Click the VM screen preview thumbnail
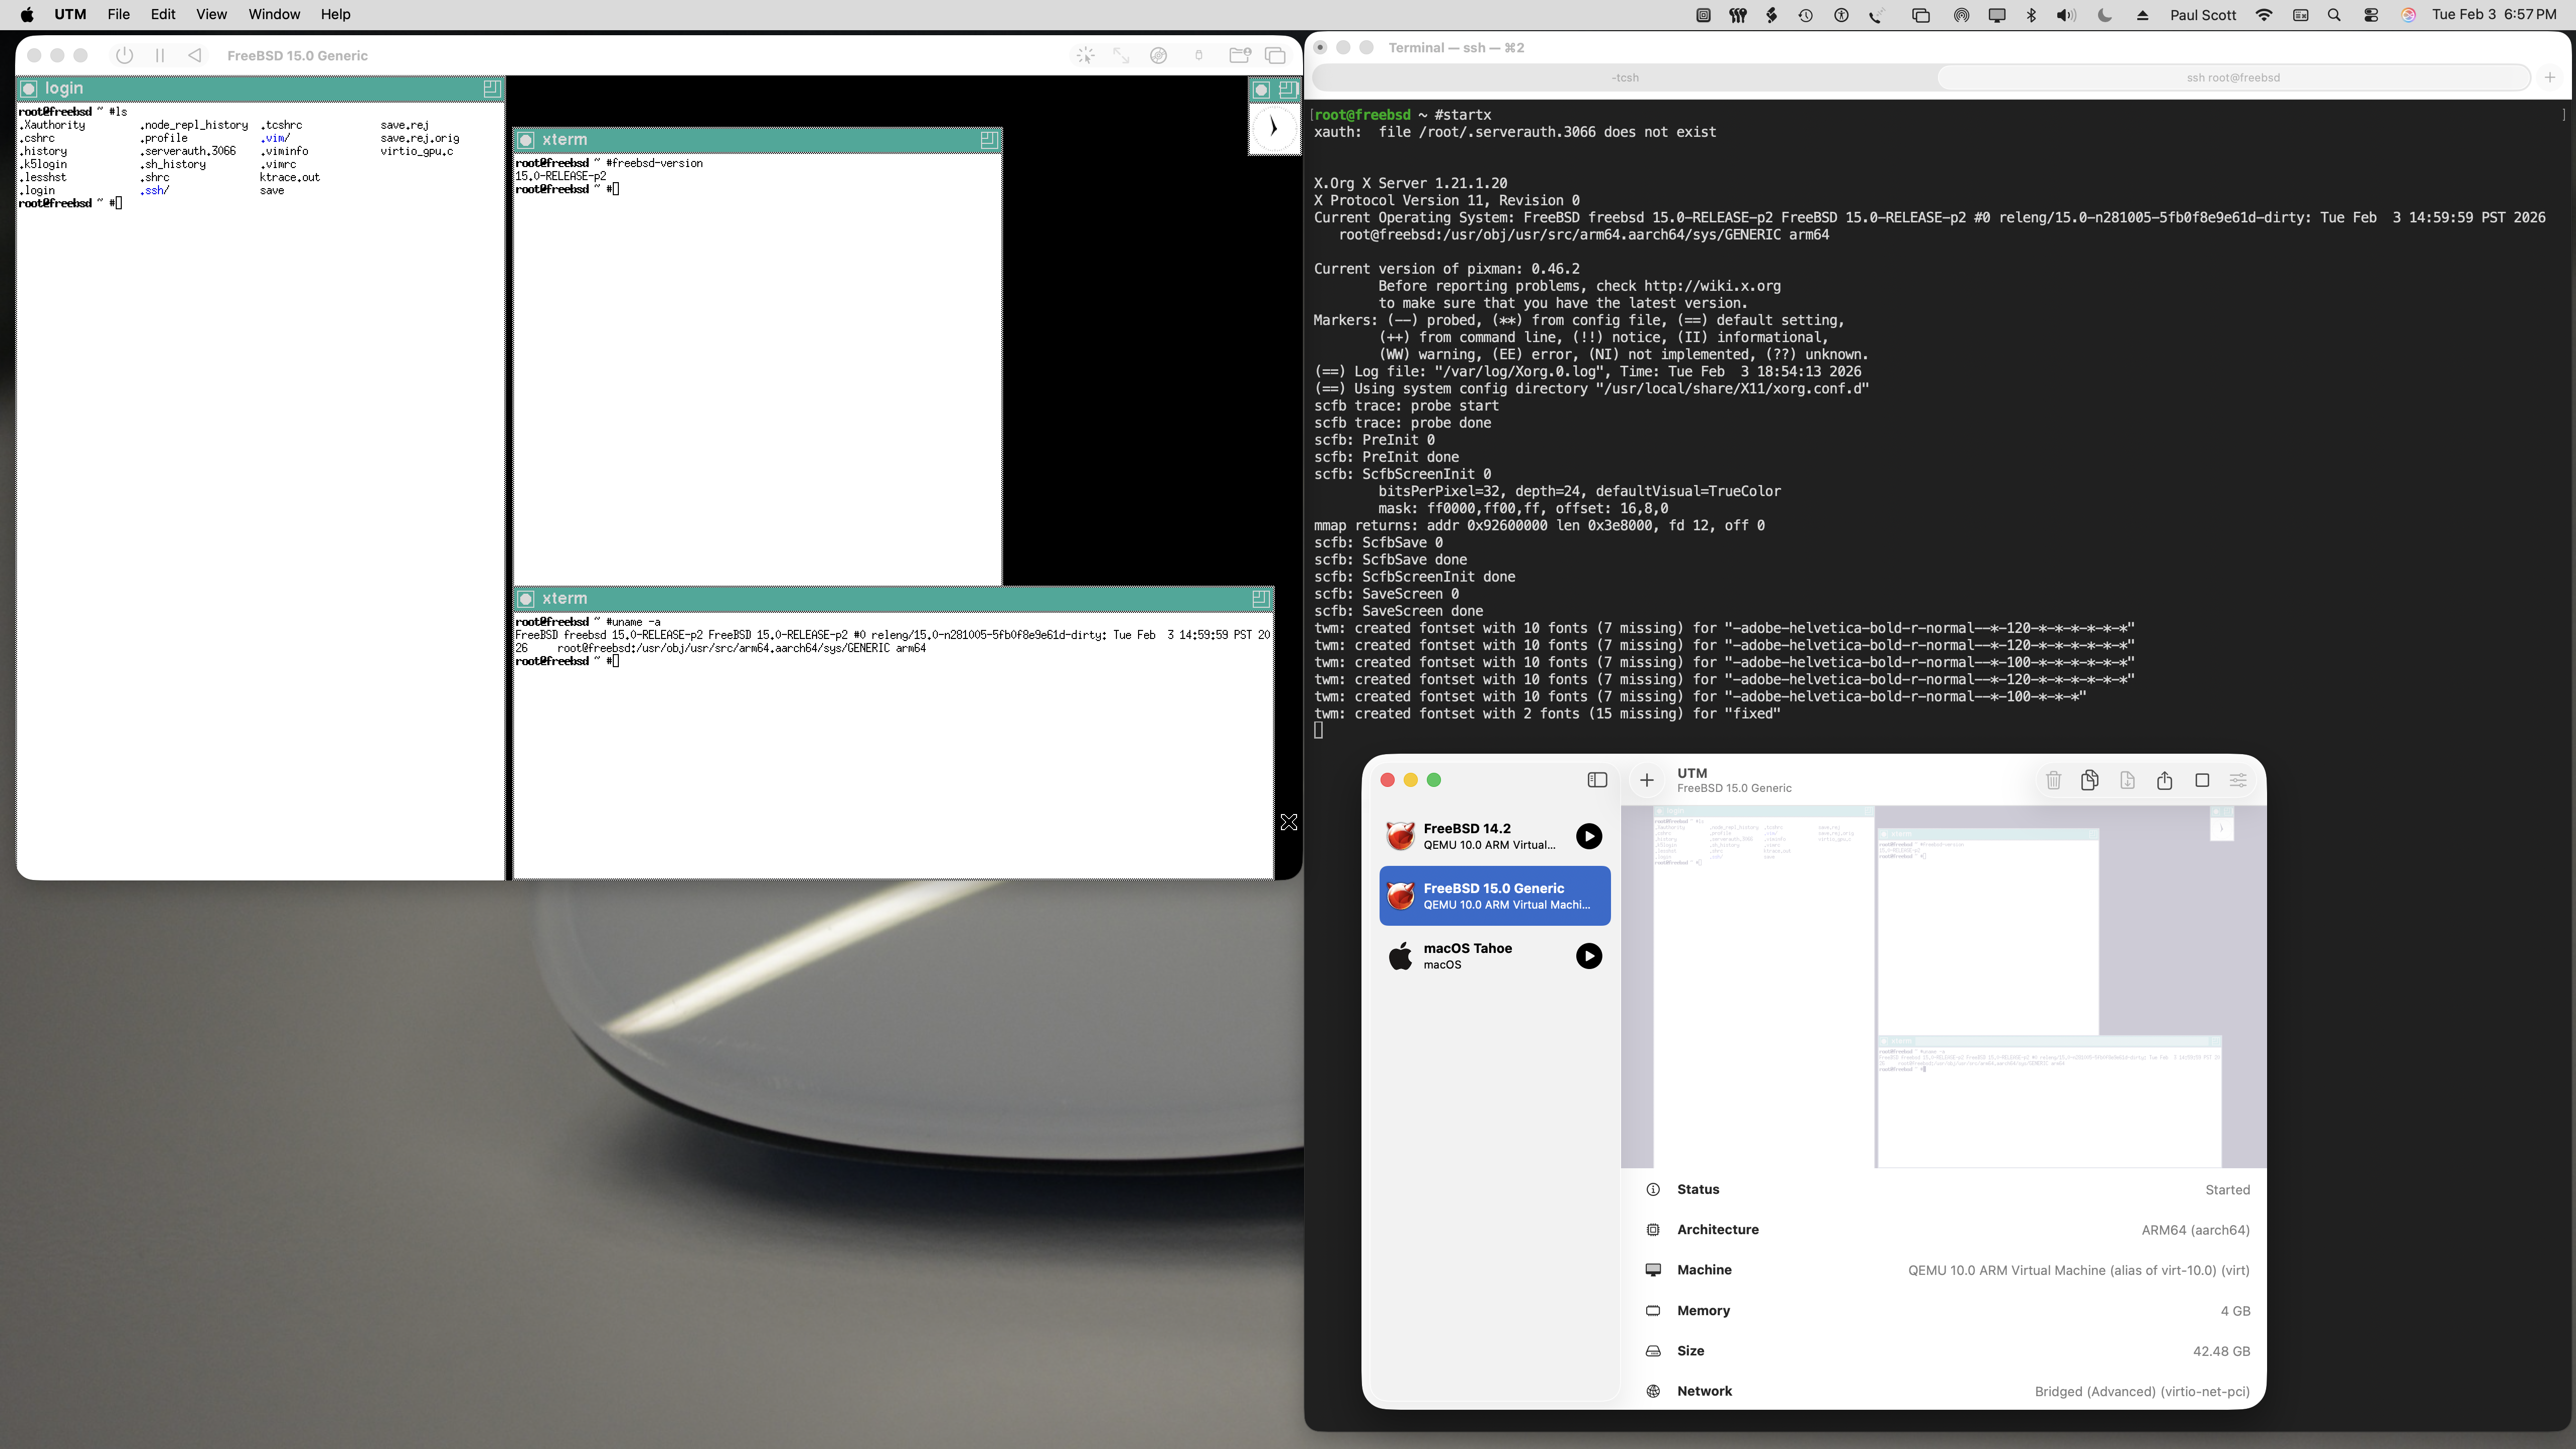Image resolution: width=2576 pixels, height=1449 pixels. pyautogui.click(x=1942, y=986)
